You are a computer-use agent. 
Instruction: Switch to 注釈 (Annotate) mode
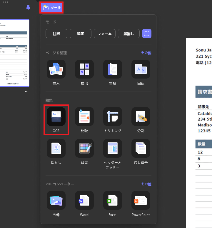point(56,34)
